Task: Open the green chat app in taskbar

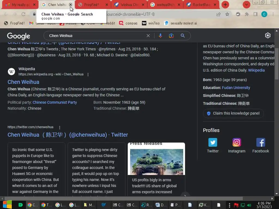Action: pyautogui.click(x=20, y=205)
